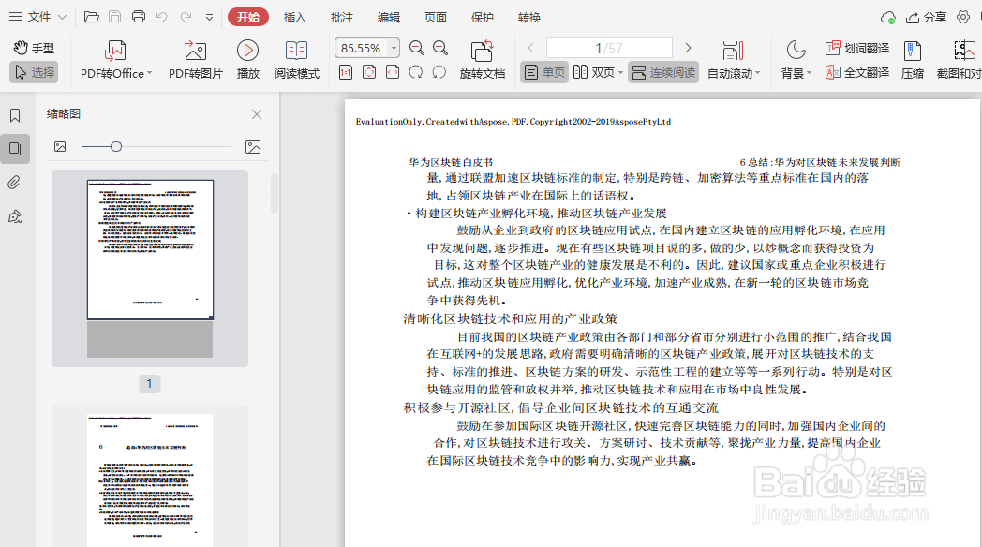982x547 pixels.
Task: Click the zoom in magnifier icon
Action: point(440,48)
